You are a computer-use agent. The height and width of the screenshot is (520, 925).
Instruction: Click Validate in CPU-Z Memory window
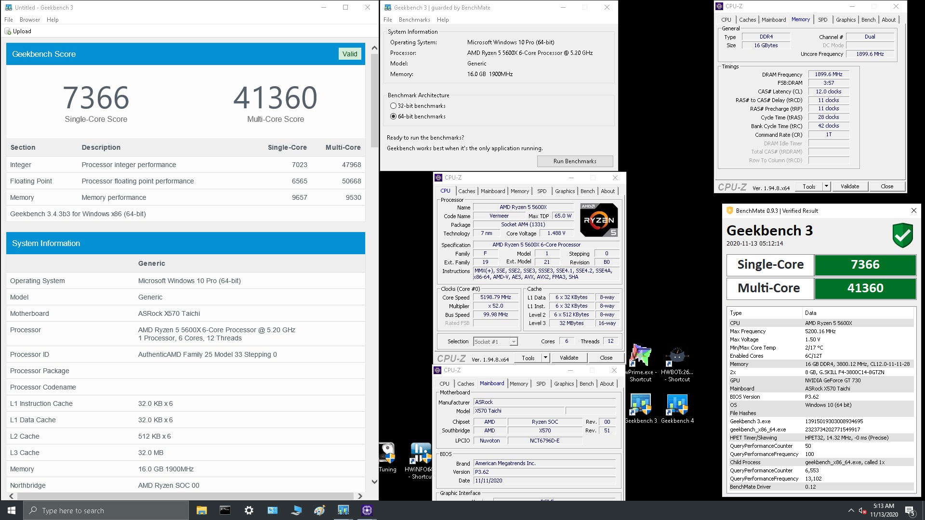point(850,186)
